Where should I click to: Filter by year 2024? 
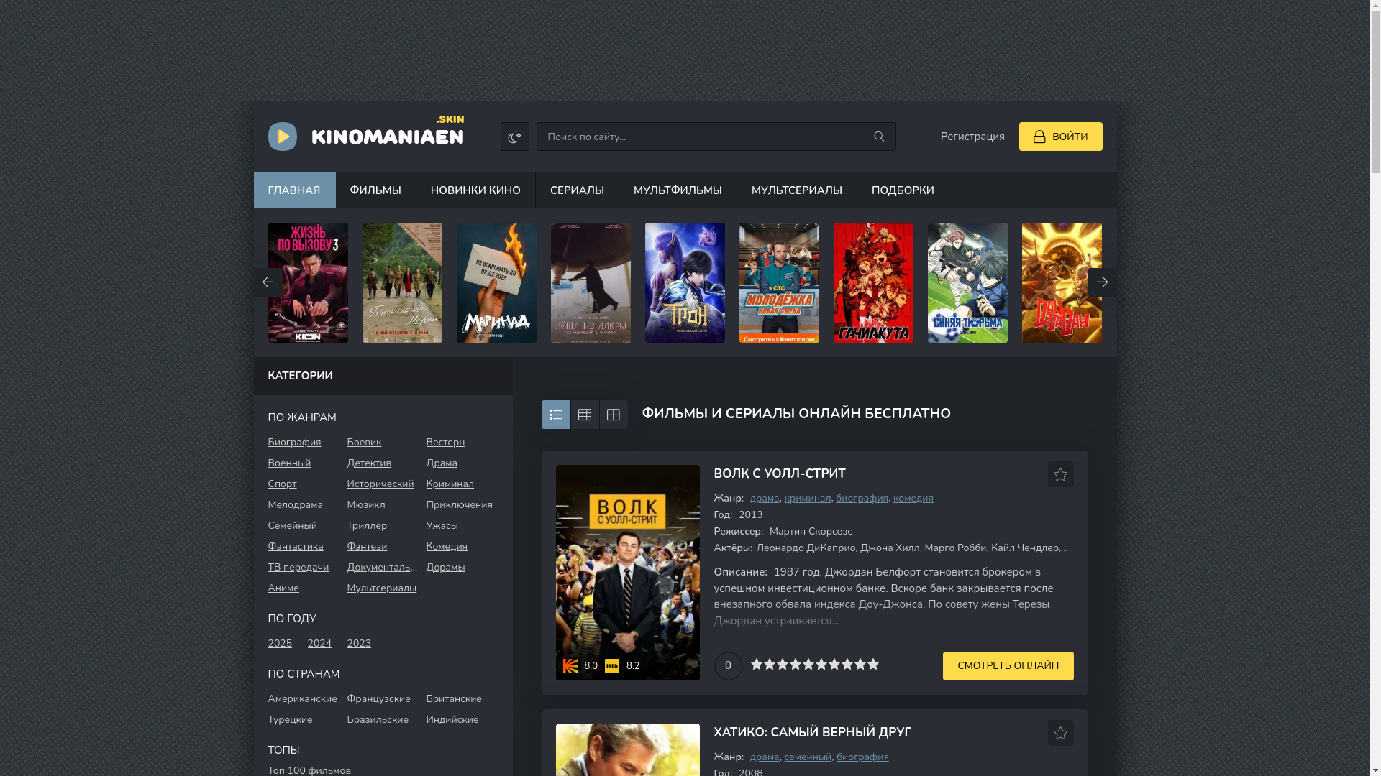319,644
